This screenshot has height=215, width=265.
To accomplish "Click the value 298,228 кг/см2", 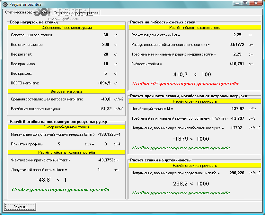I will tap(237, 173).
